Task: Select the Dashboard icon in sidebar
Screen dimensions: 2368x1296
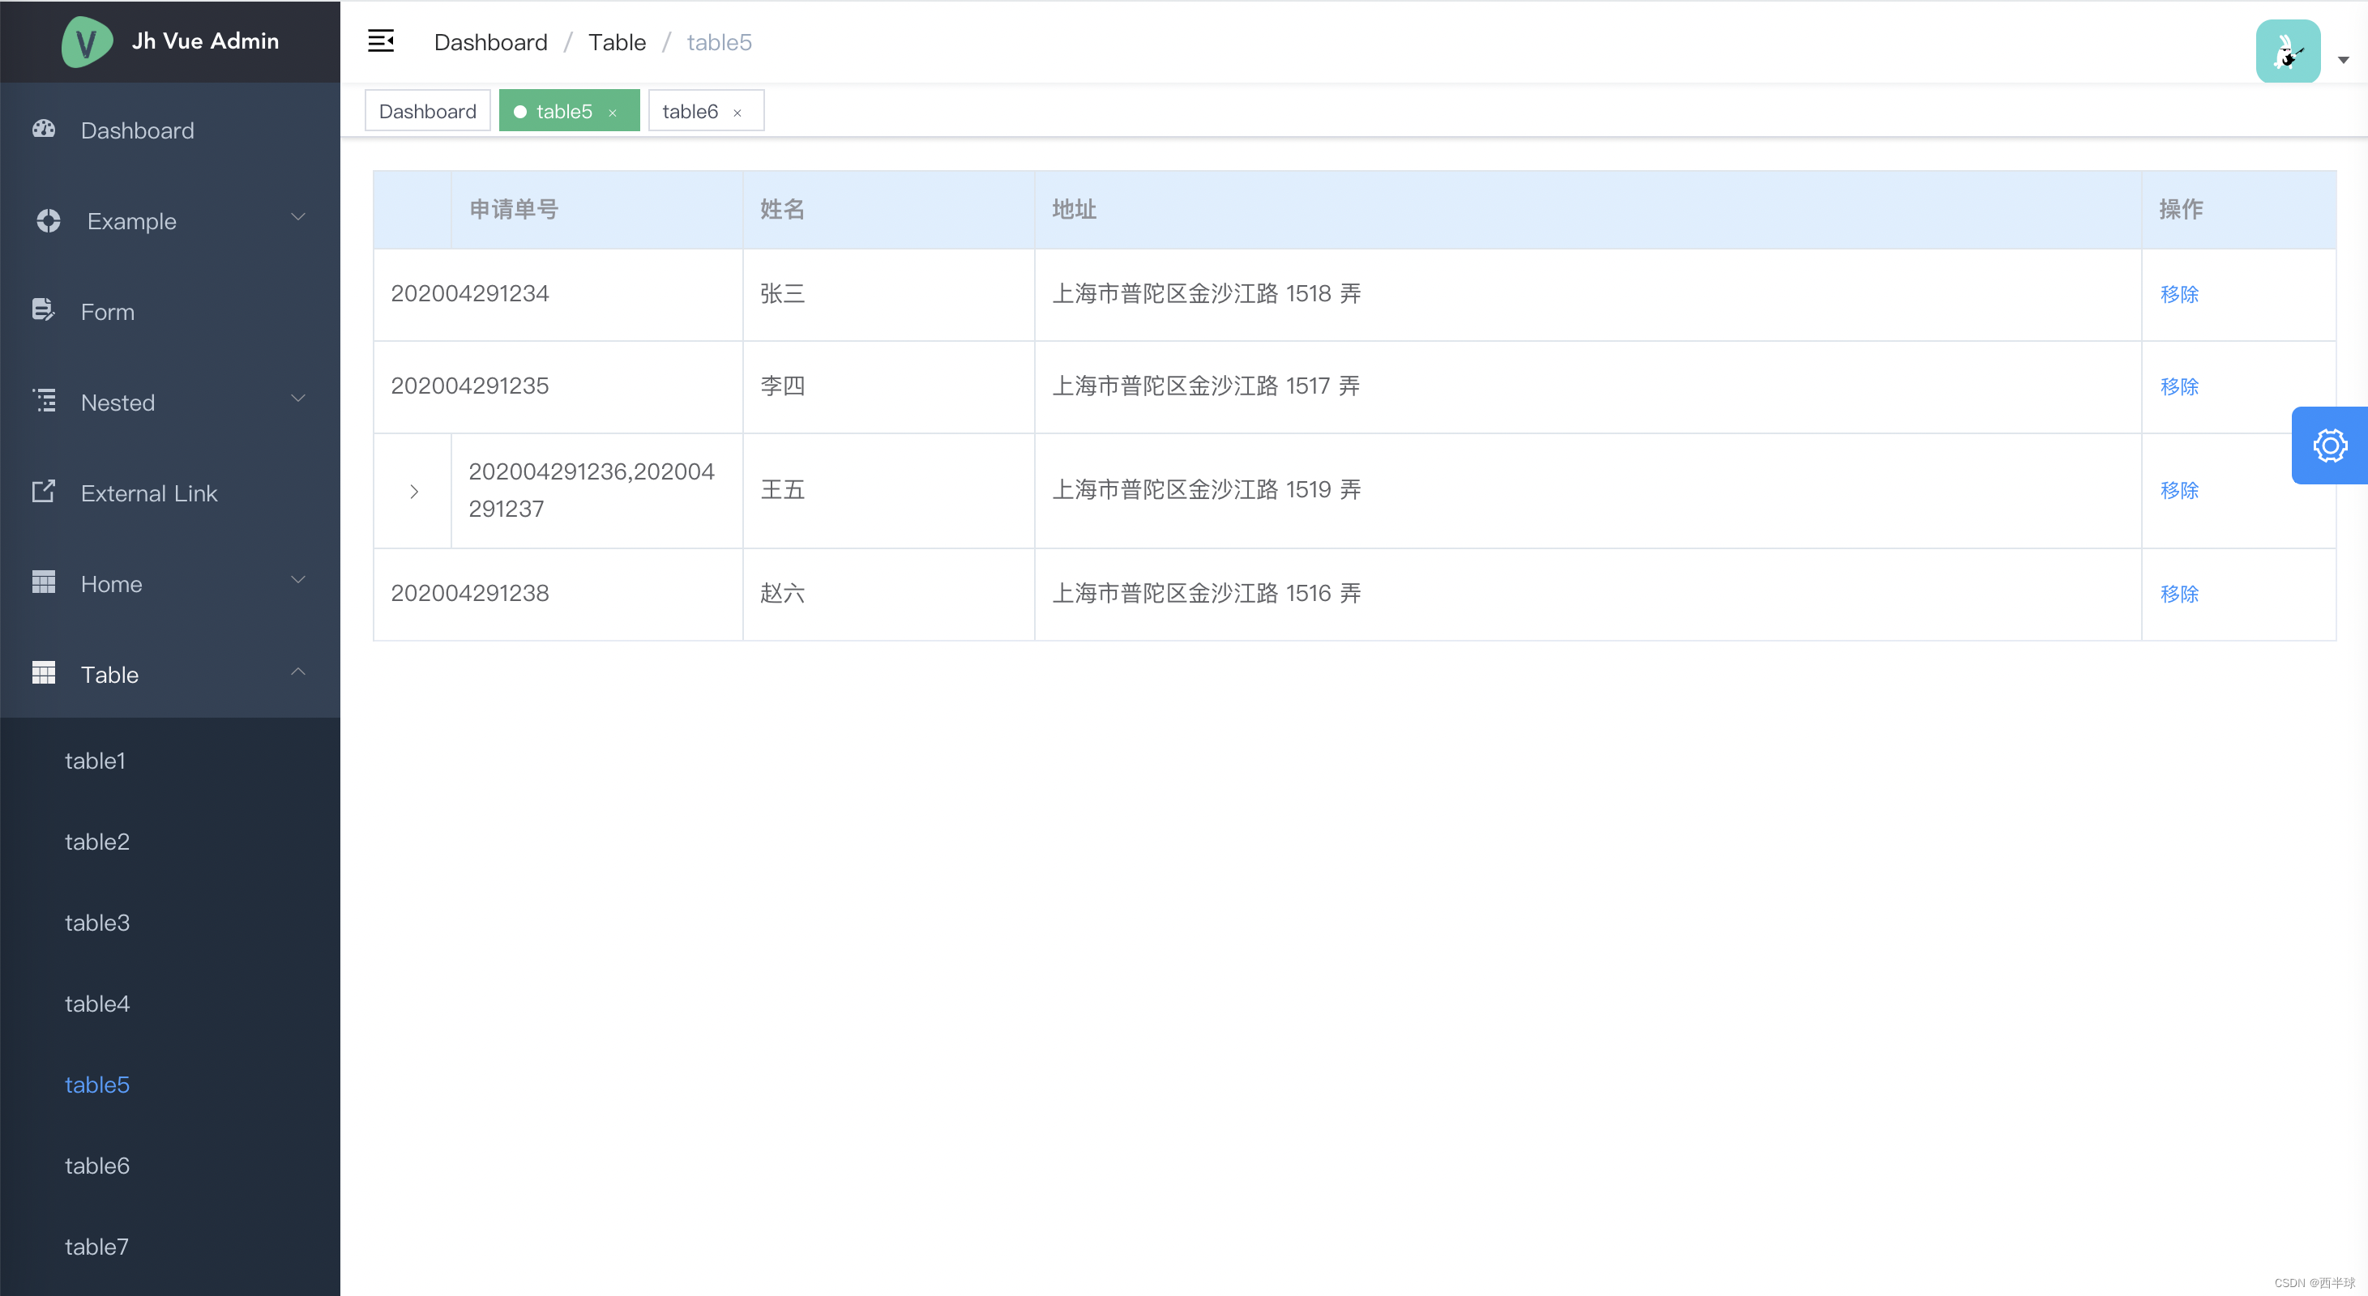Action: (43, 130)
